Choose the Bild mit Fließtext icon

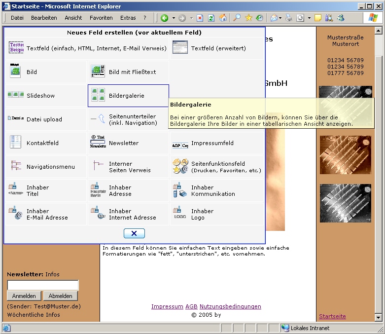click(98, 72)
